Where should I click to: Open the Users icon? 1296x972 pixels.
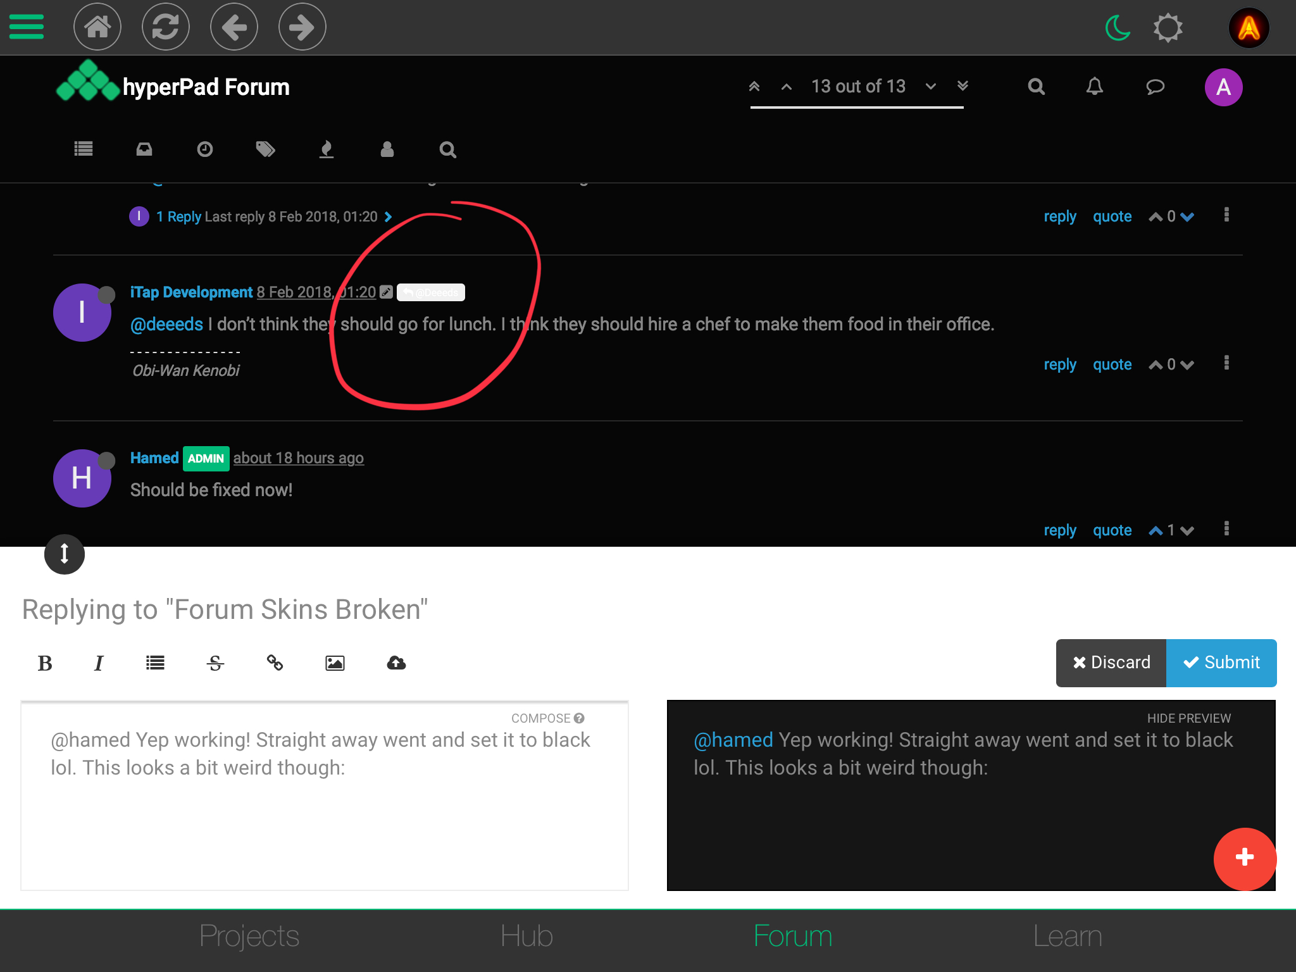tap(387, 149)
